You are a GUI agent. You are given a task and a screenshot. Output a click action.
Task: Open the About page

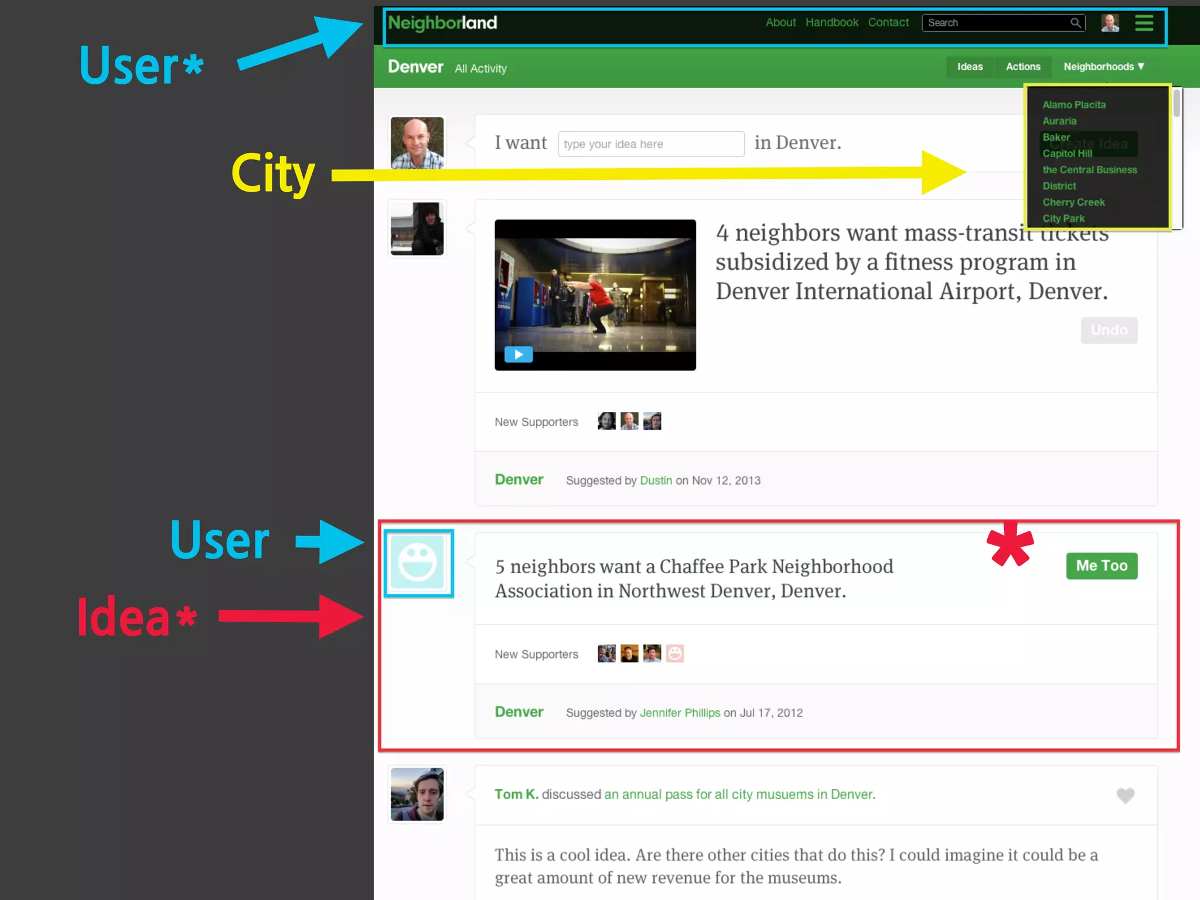click(x=780, y=22)
